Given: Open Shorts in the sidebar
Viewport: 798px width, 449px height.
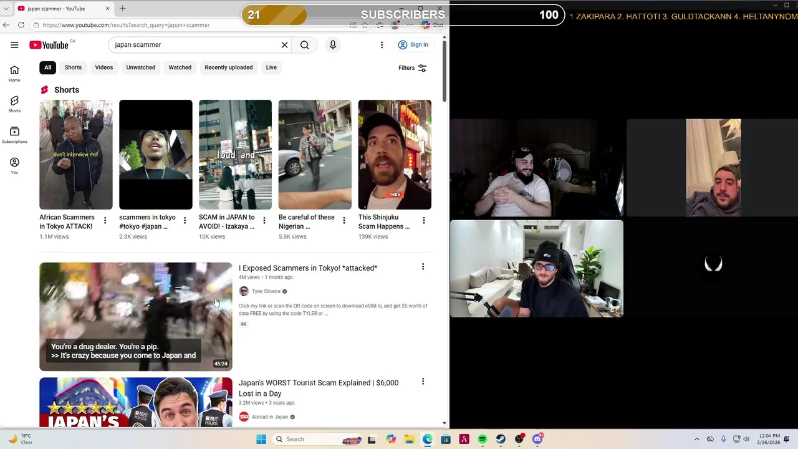Looking at the screenshot, I should click(x=14, y=104).
